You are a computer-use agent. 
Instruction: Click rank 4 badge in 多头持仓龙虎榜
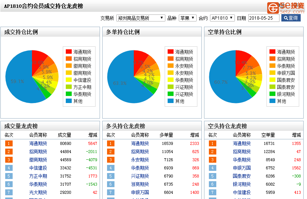(111, 168)
